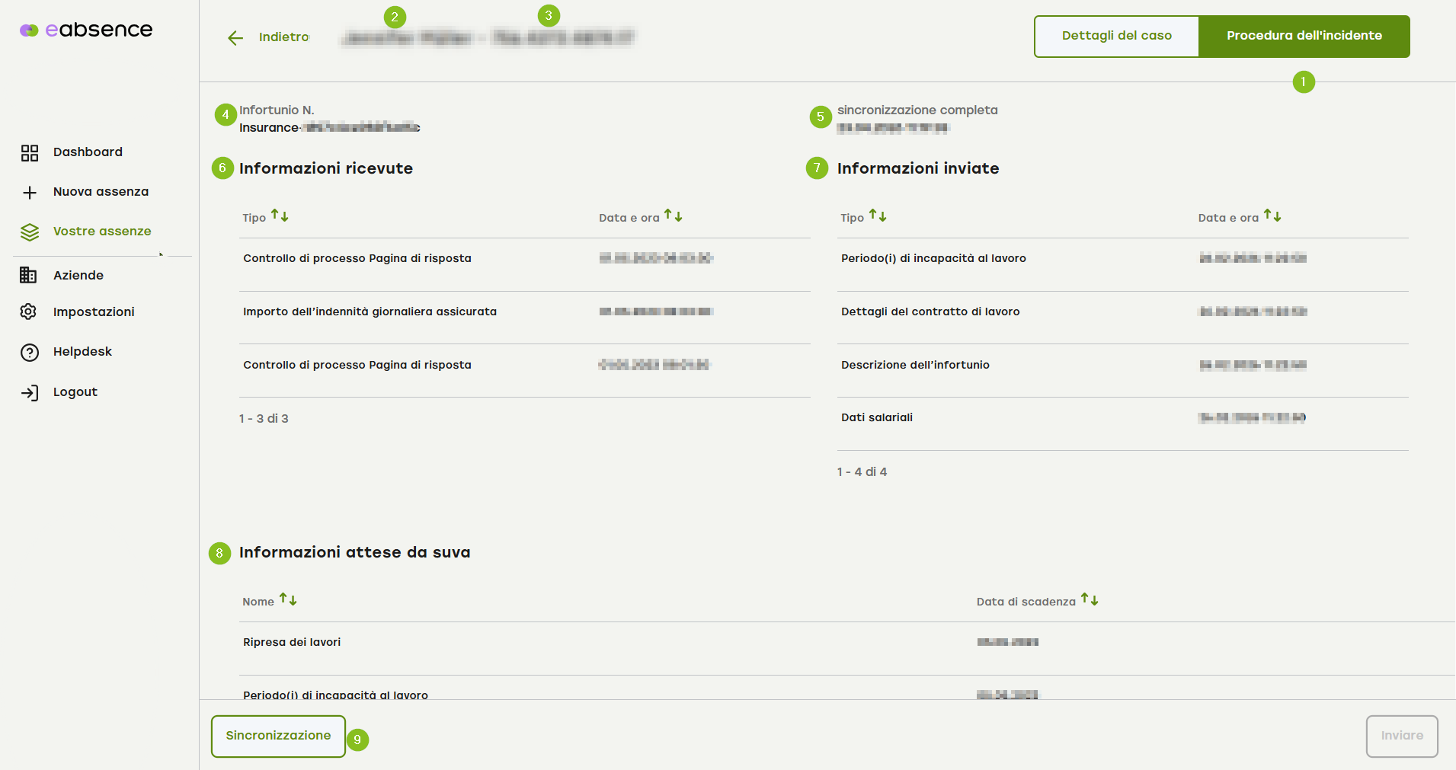1456x770 pixels.
Task: Click the layers icon for Vostre assenze
Action: [x=30, y=232]
